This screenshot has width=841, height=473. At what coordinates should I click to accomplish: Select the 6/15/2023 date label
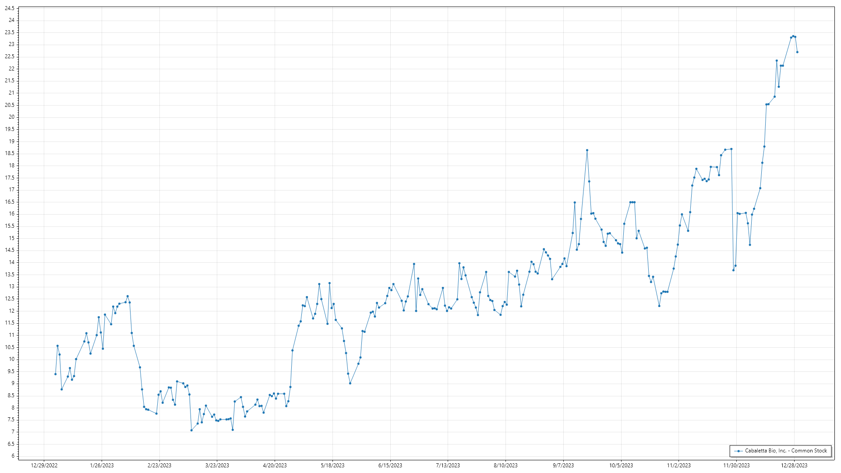click(x=390, y=466)
